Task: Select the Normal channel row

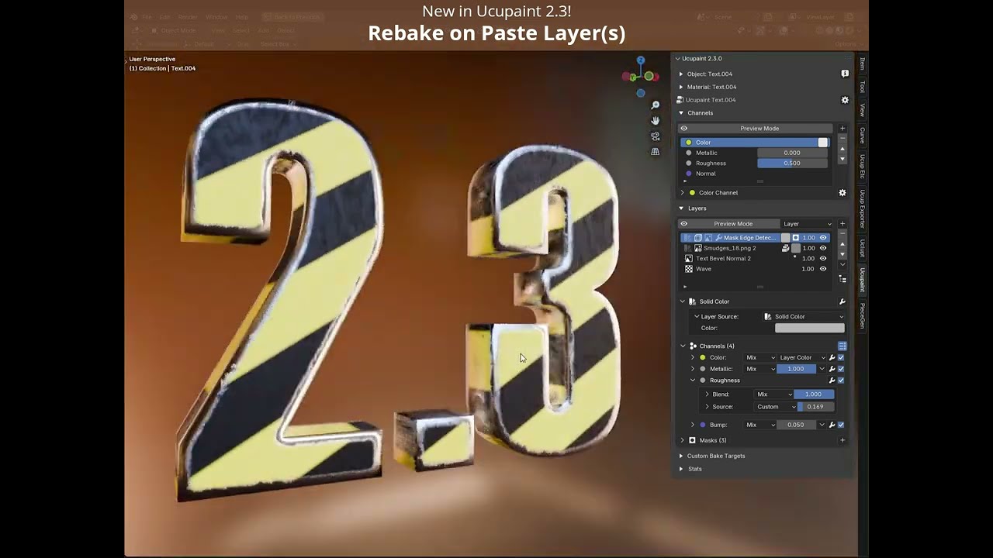Action: click(x=756, y=174)
